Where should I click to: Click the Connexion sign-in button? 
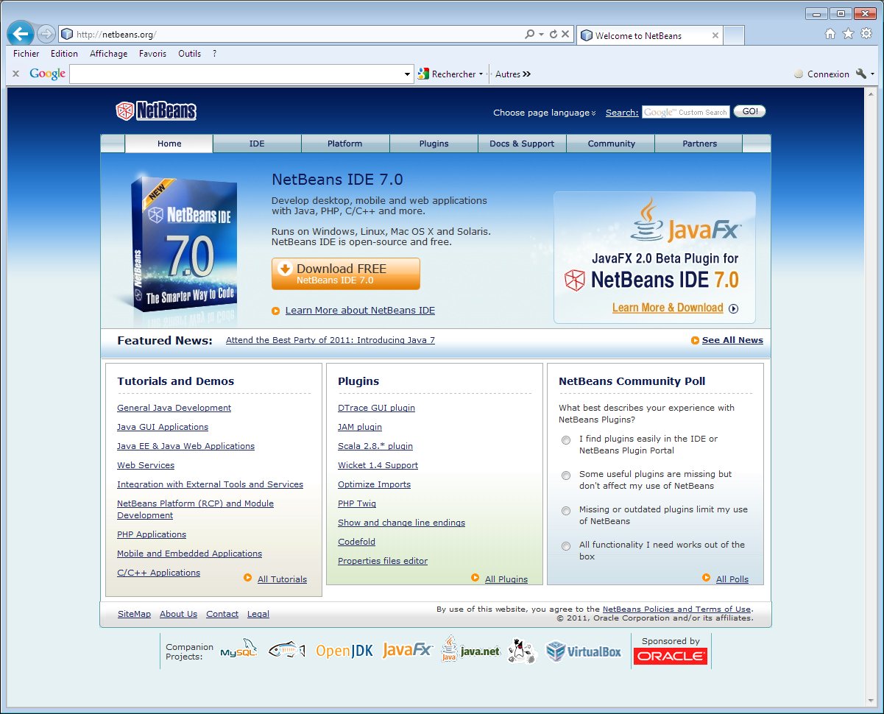click(821, 74)
